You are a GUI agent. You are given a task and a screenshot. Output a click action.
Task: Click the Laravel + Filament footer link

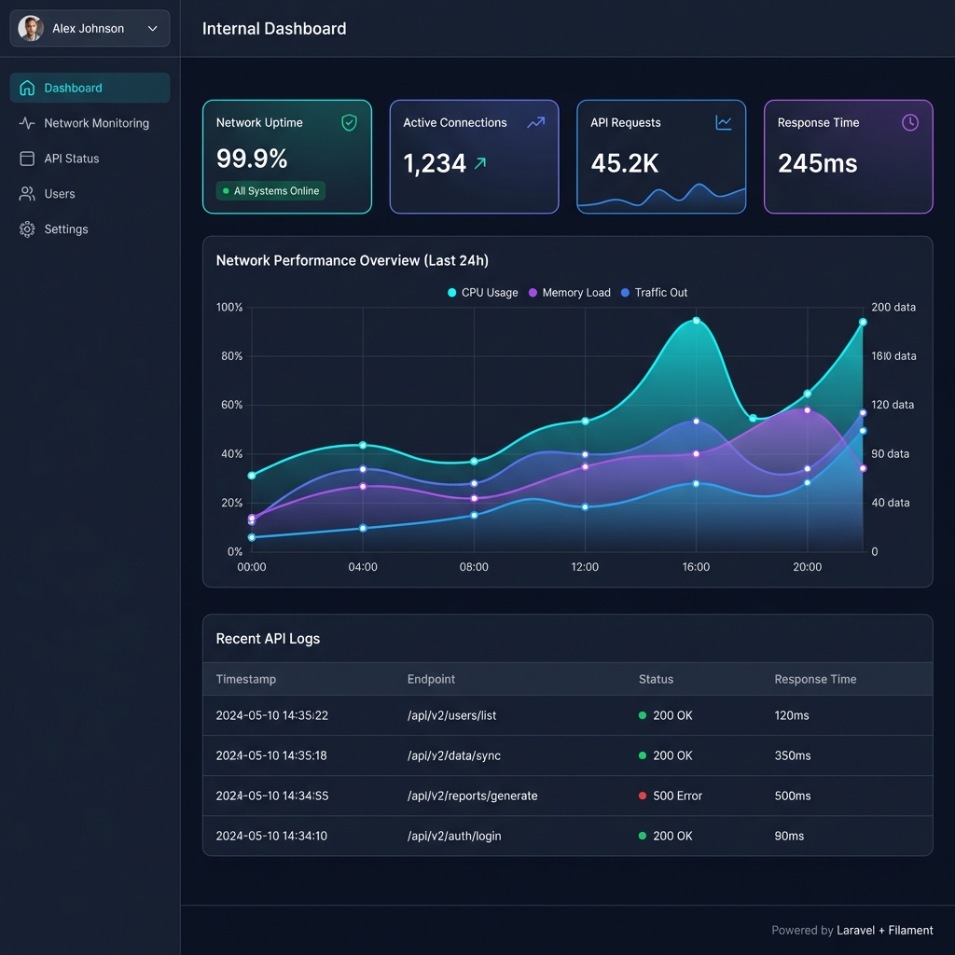[x=884, y=930]
